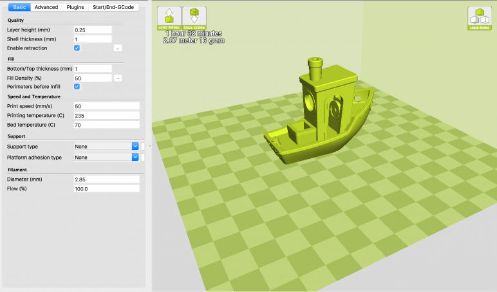
Task: Click the 'Bed temperature (C)' label
Action: point(31,125)
